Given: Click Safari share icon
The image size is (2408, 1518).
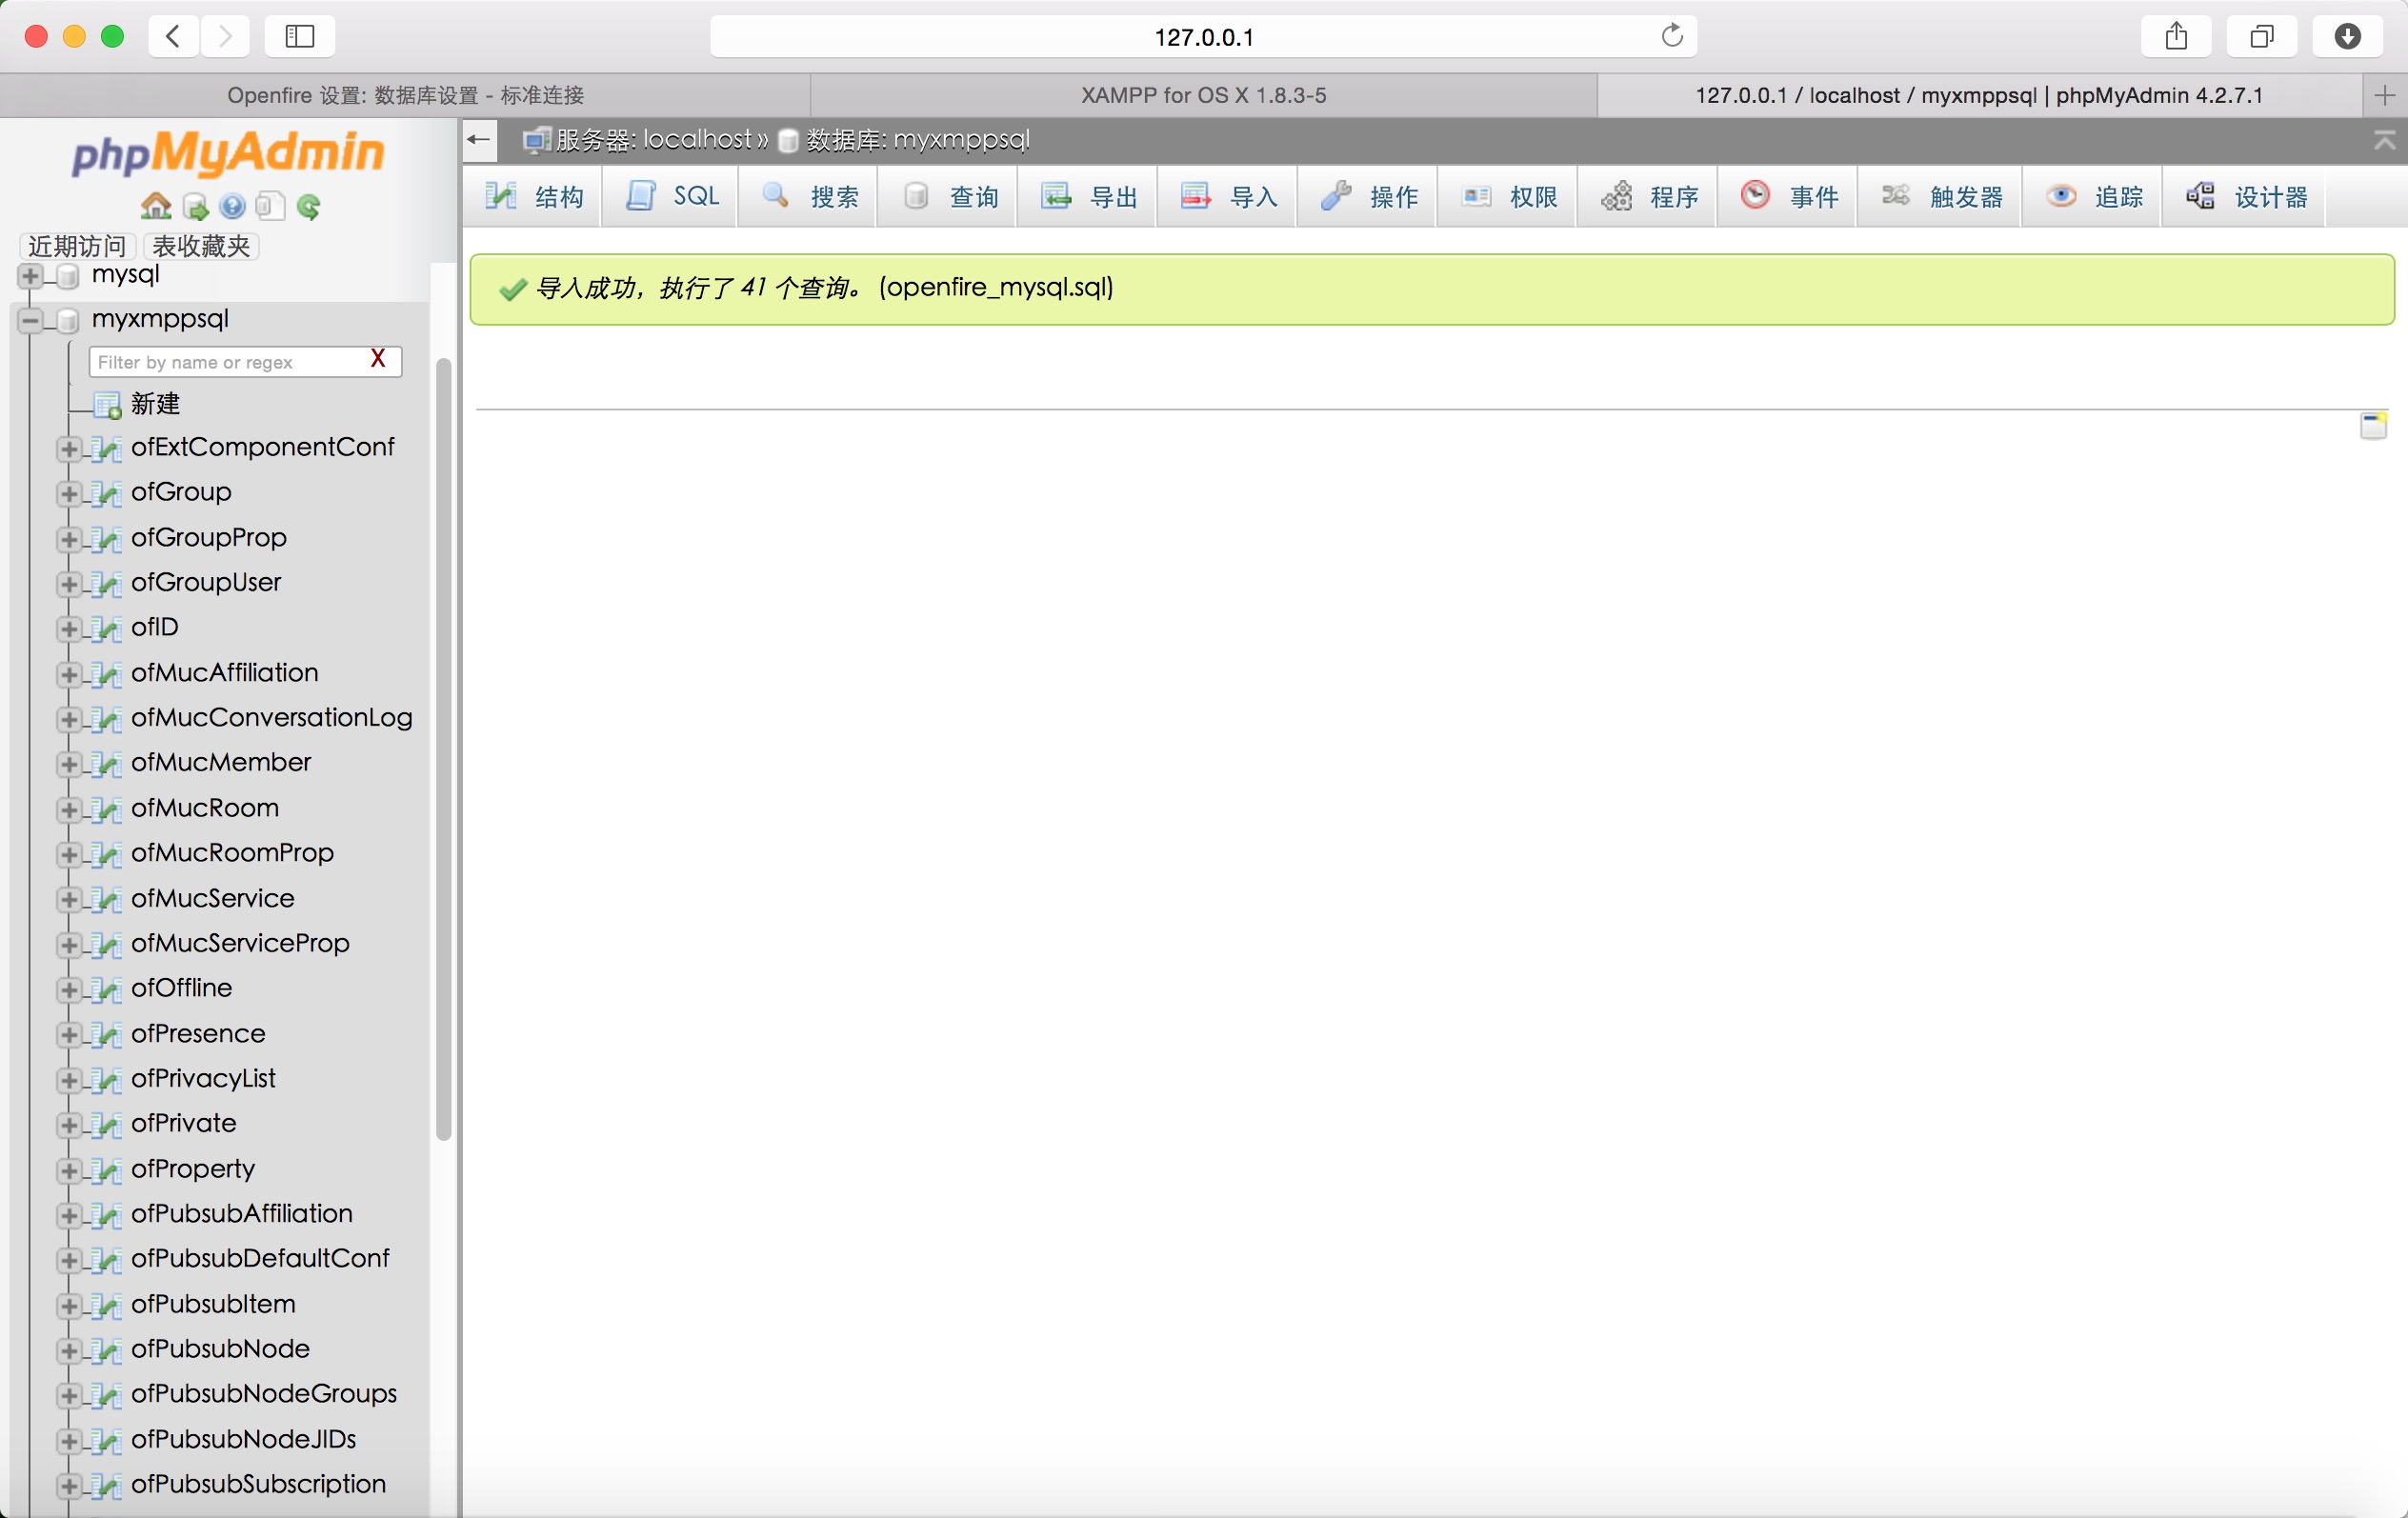Looking at the screenshot, I should click(x=2176, y=36).
